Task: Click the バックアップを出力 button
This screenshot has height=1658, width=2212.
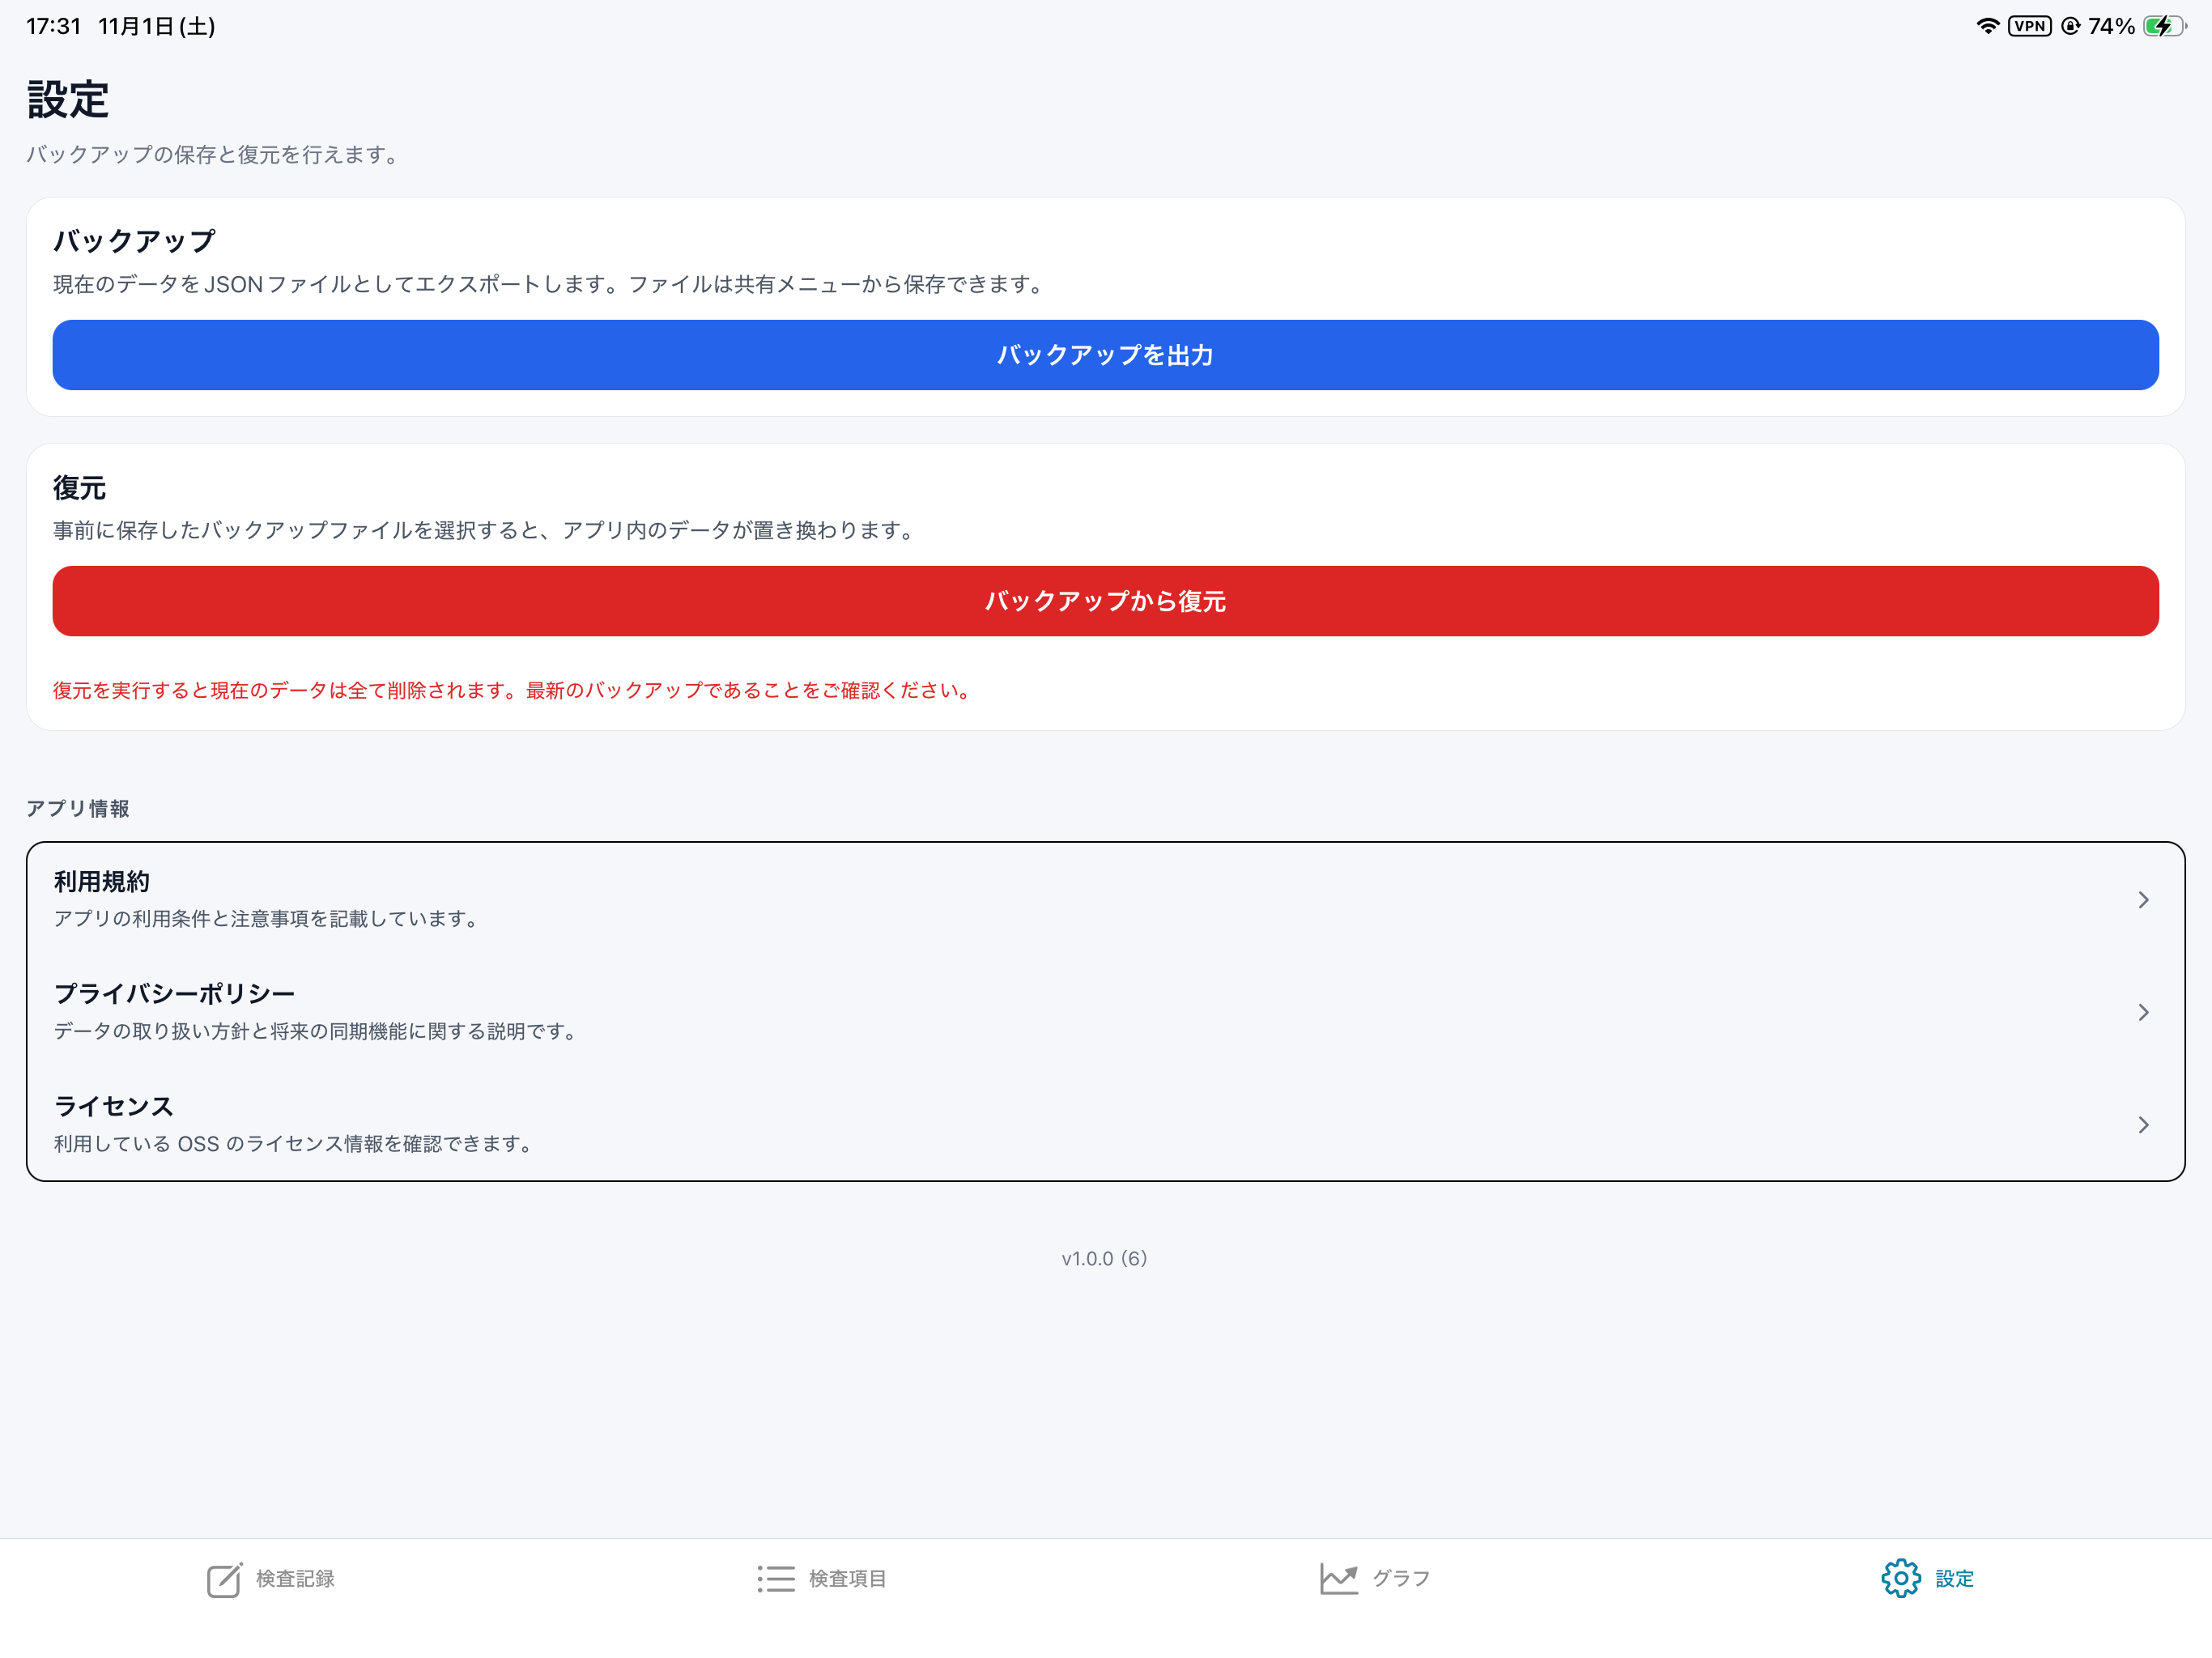Action: click(x=1106, y=355)
